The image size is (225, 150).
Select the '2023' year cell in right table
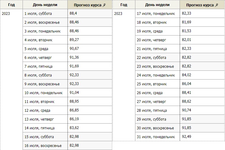click(x=118, y=13)
